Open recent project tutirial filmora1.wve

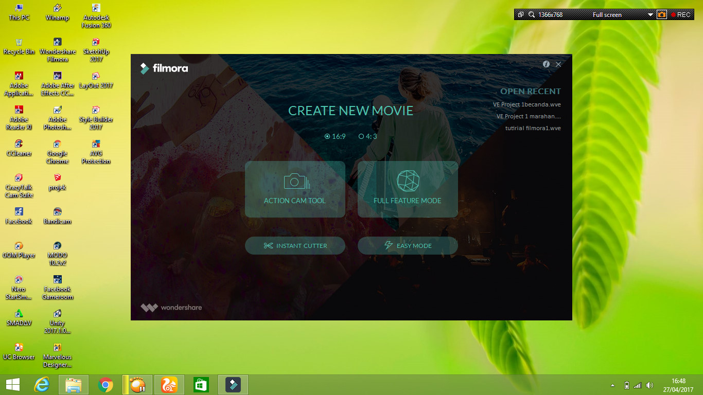point(533,128)
